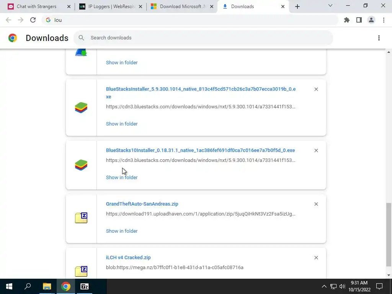Open the taskbar clock 9:31 AM
392x294 pixels.
pyautogui.click(x=359, y=286)
